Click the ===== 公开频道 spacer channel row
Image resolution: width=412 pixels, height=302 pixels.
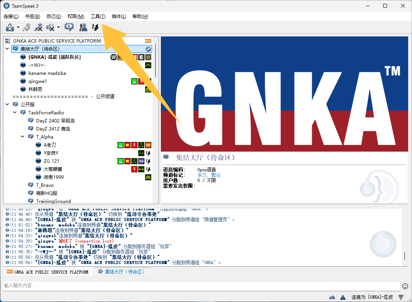64,96
